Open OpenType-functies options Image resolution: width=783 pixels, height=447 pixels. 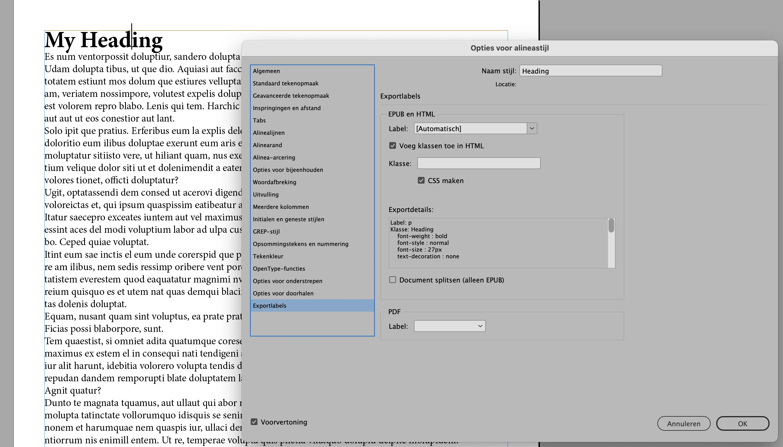pyautogui.click(x=279, y=269)
